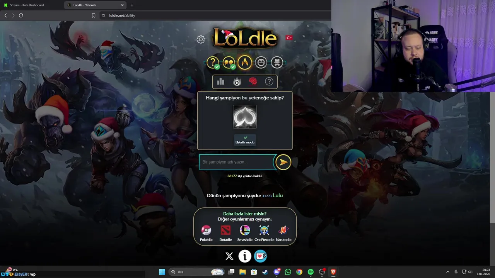Open Emoji mode smiley icon
Screen dimensions: 495x278
(x=261, y=62)
